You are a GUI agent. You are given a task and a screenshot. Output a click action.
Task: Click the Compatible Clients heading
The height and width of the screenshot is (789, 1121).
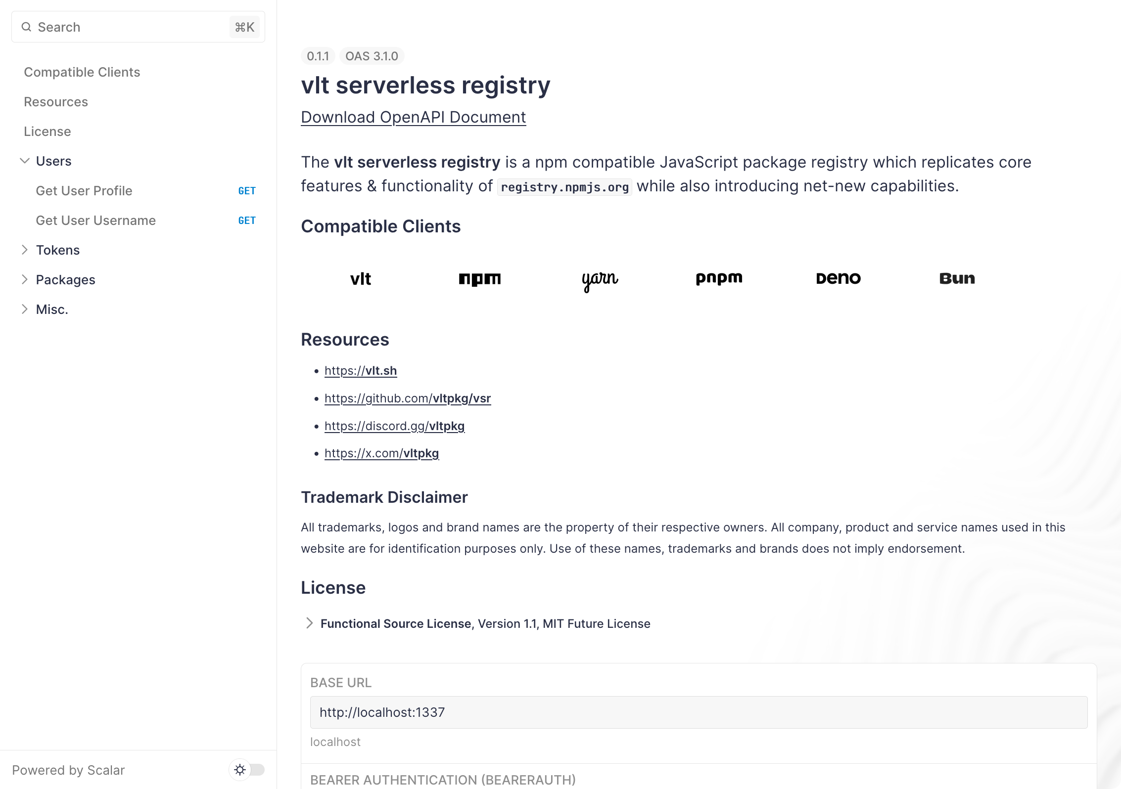380,226
